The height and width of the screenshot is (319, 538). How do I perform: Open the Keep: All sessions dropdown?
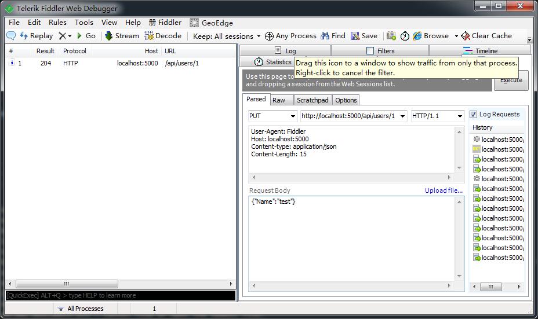(227, 36)
